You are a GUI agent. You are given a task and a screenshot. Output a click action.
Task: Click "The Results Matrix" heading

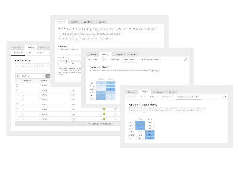click(99, 67)
